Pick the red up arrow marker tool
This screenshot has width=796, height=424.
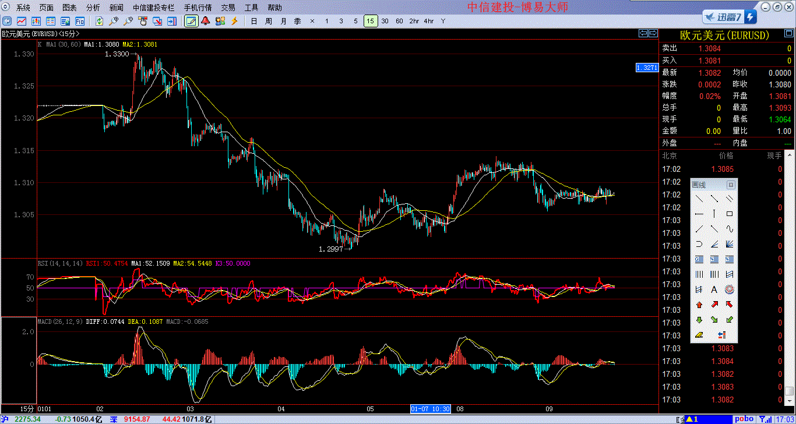(x=699, y=305)
